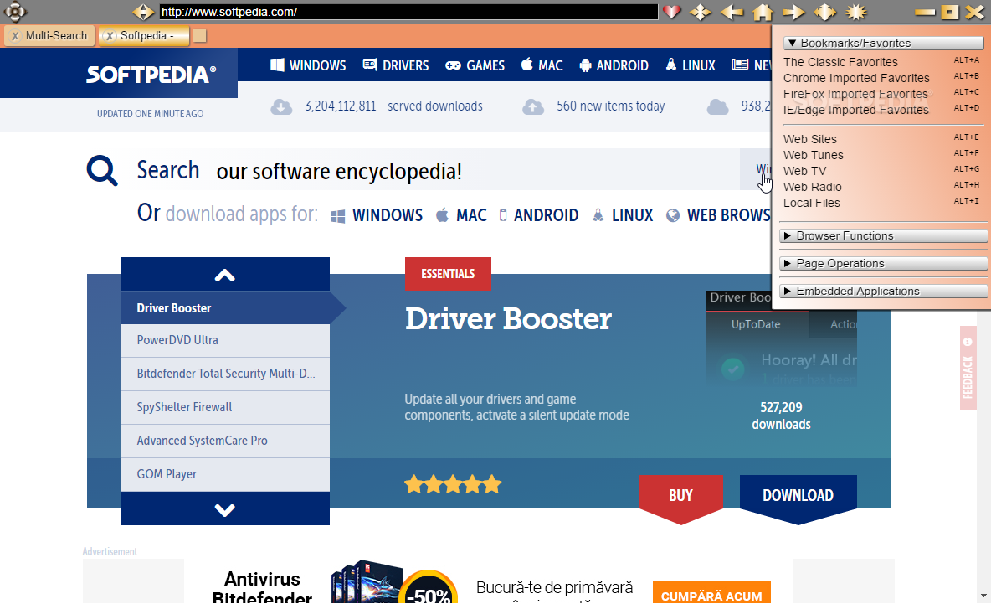Click the diamond arrows icon left of address bar

click(x=143, y=12)
